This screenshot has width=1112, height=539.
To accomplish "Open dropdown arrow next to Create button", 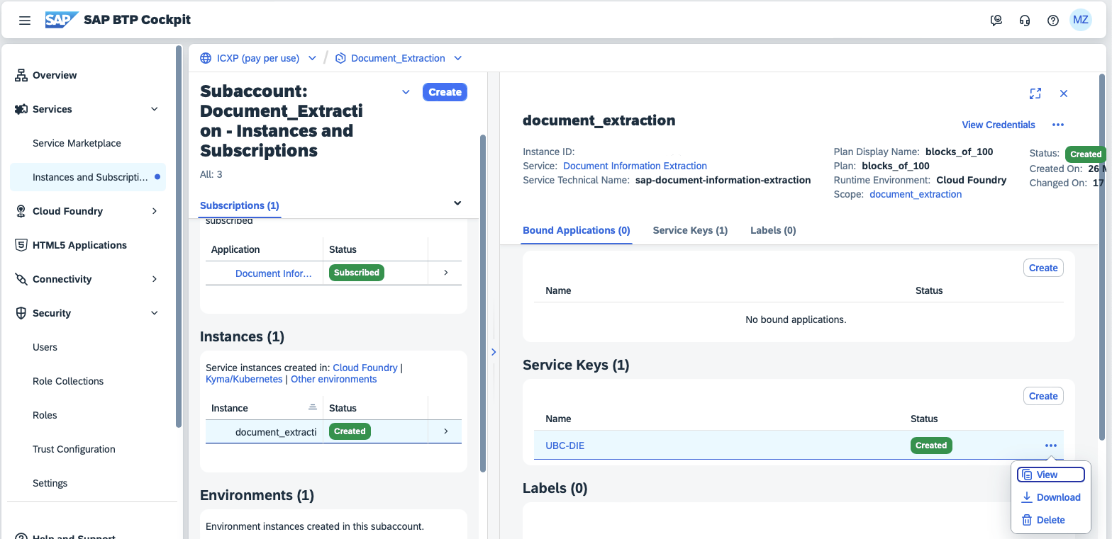I will click(406, 92).
